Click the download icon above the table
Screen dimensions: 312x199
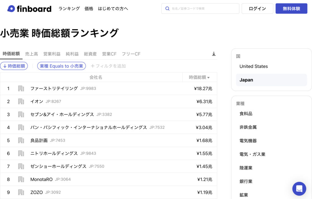click(214, 54)
